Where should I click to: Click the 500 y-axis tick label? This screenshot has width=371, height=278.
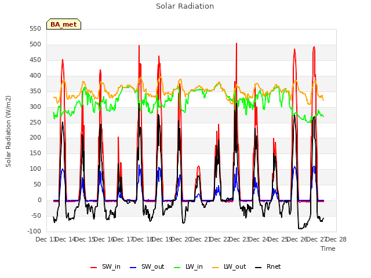point(35,45)
